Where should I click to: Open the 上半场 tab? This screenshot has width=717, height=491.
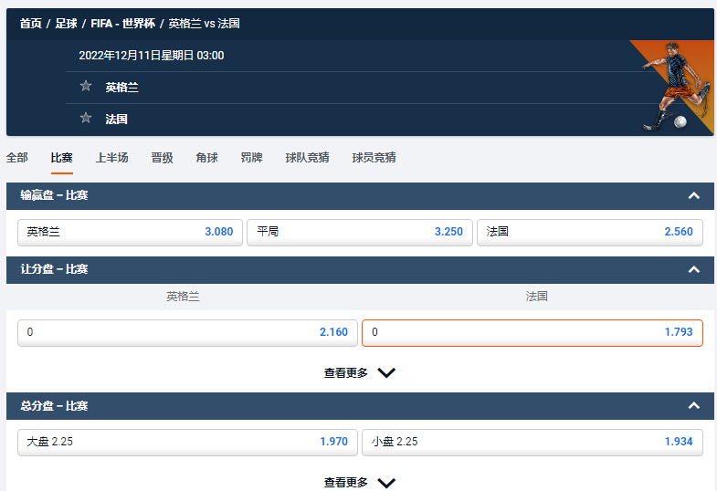(111, 157)
